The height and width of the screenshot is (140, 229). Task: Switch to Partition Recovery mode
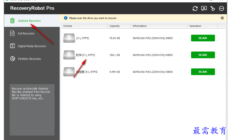[32, 59]
